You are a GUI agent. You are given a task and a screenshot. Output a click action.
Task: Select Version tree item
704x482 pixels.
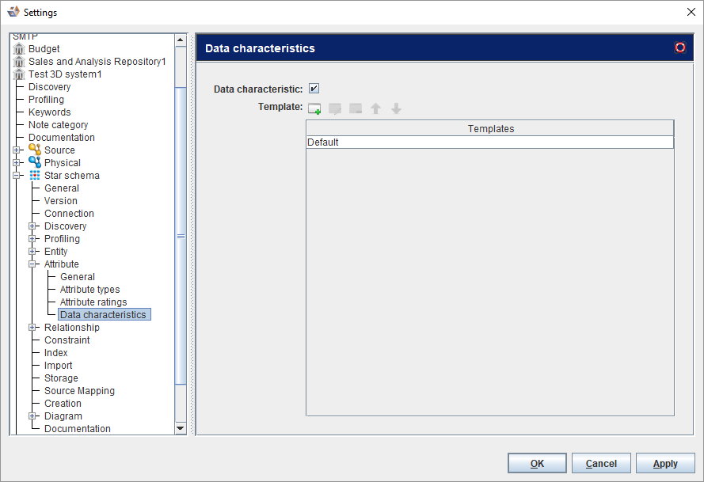click(x=61, y=200)
